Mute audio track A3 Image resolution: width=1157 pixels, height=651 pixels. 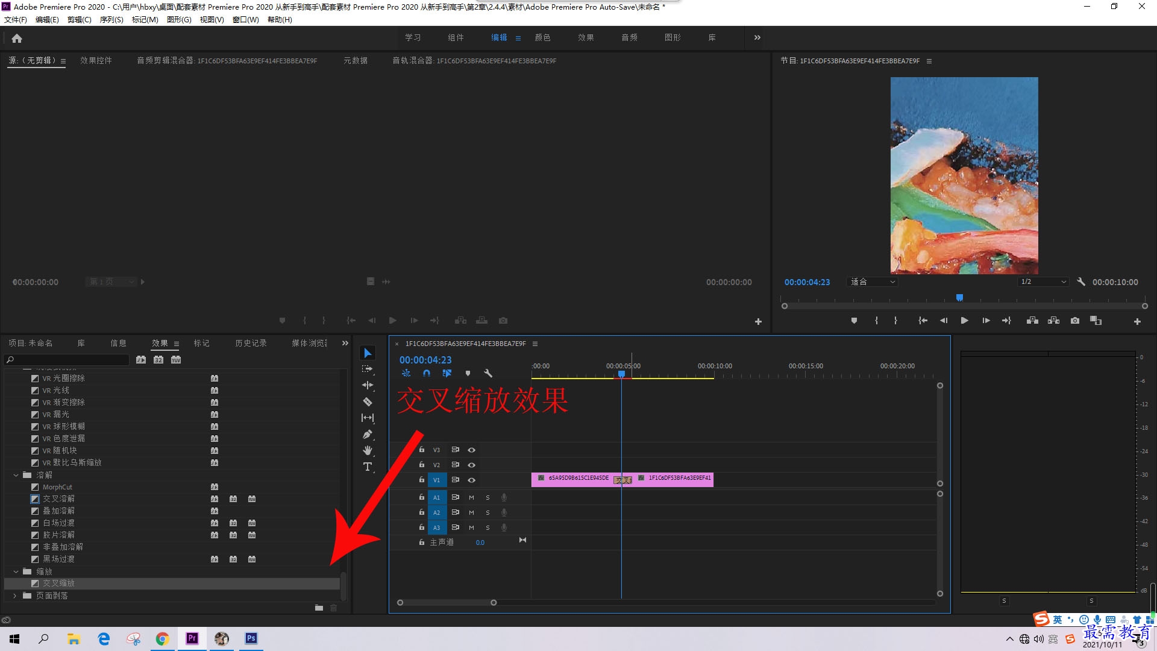click(x=471, y=527)
